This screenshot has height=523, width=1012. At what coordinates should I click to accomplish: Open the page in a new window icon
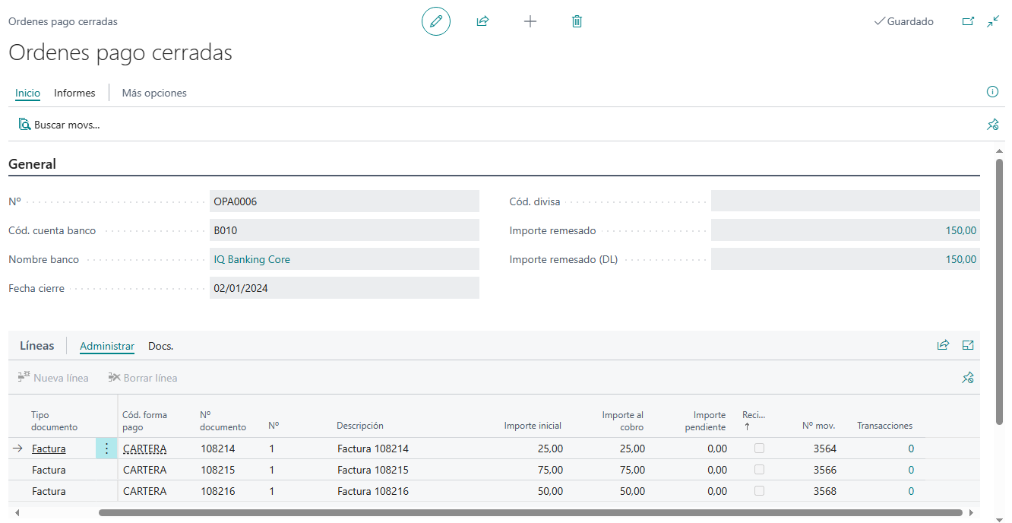coord(968,21)
